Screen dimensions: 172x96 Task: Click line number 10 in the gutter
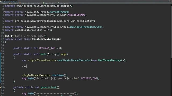[x=2, y=33]
